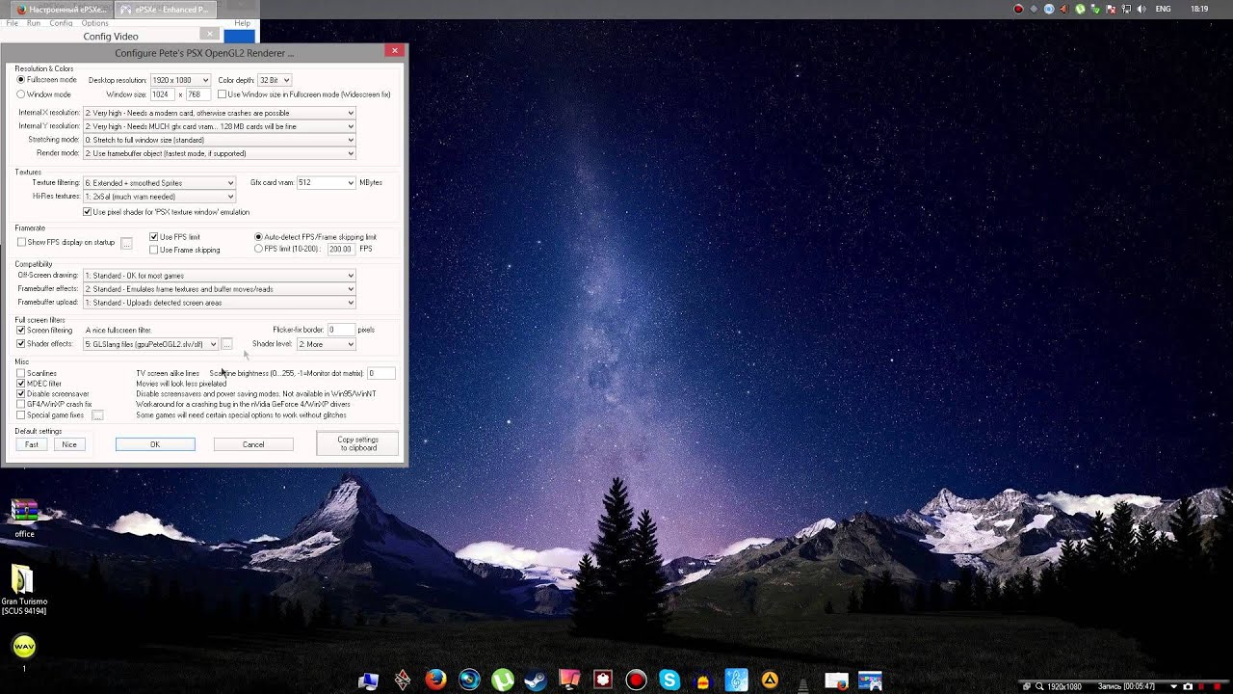This screenshot has height=694, width=1233.
Task: Open the File menu in ePSXe
Action: [12, 23]
